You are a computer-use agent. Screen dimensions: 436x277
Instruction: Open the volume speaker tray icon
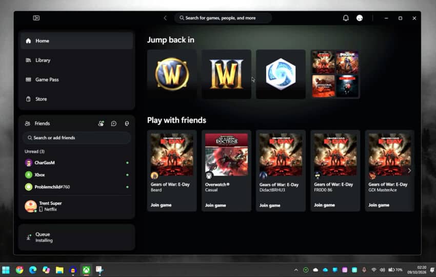coord(382,270)
